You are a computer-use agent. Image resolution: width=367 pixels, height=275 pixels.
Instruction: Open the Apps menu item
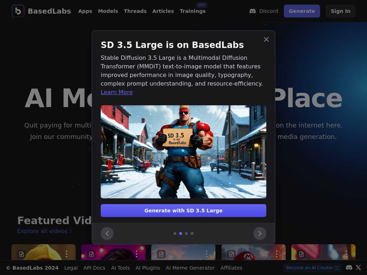(x=85, y=11)
